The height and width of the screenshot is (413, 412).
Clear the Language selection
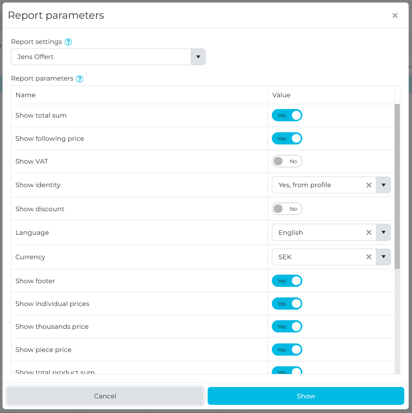coord(369,233)
